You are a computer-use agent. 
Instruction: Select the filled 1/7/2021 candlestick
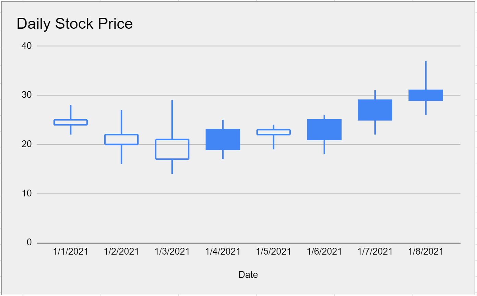pos(375,110)
